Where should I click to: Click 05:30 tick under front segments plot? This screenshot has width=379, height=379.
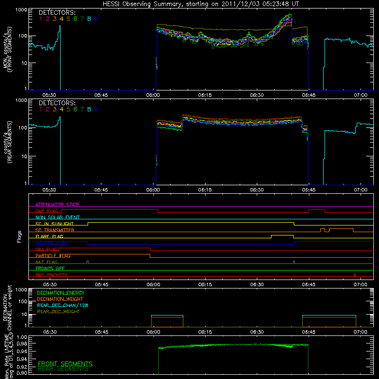(x=49, y=95)
